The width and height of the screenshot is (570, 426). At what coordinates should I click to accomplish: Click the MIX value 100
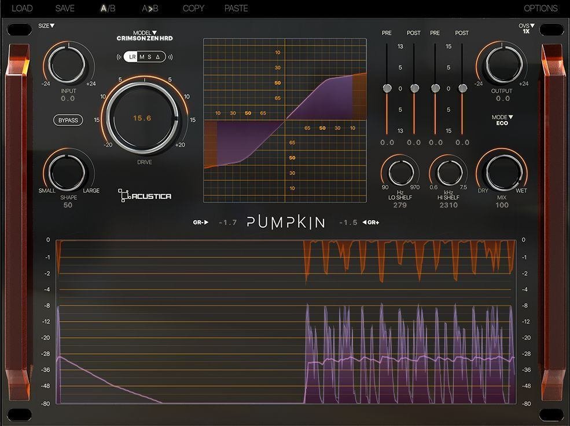click(x=502, y=205)
